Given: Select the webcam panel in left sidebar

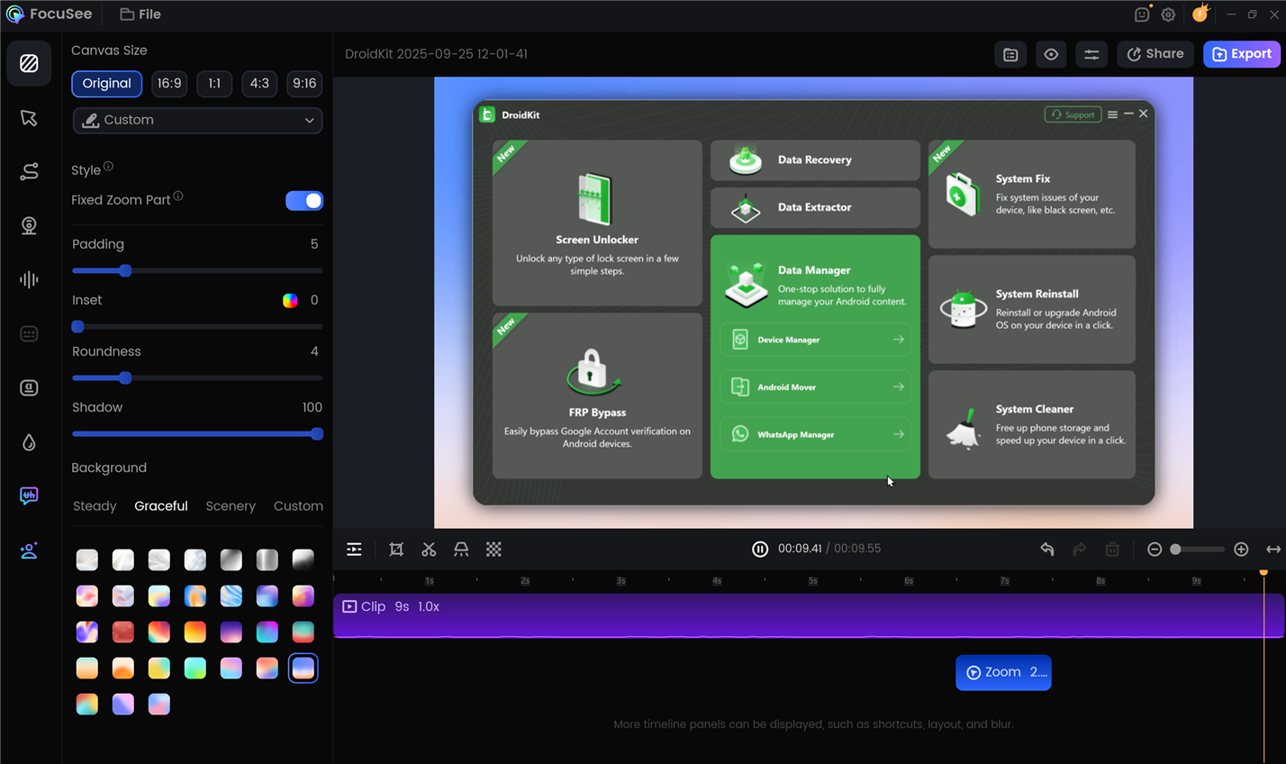Looking at the screenshot, I should coord(29,225).
